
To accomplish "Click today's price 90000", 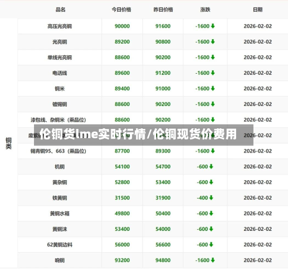I will pyautogui.click(x=122, y=26).
